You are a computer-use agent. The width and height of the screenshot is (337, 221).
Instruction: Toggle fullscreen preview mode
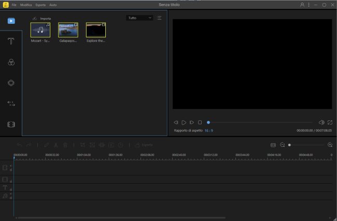tap(330, 122)
